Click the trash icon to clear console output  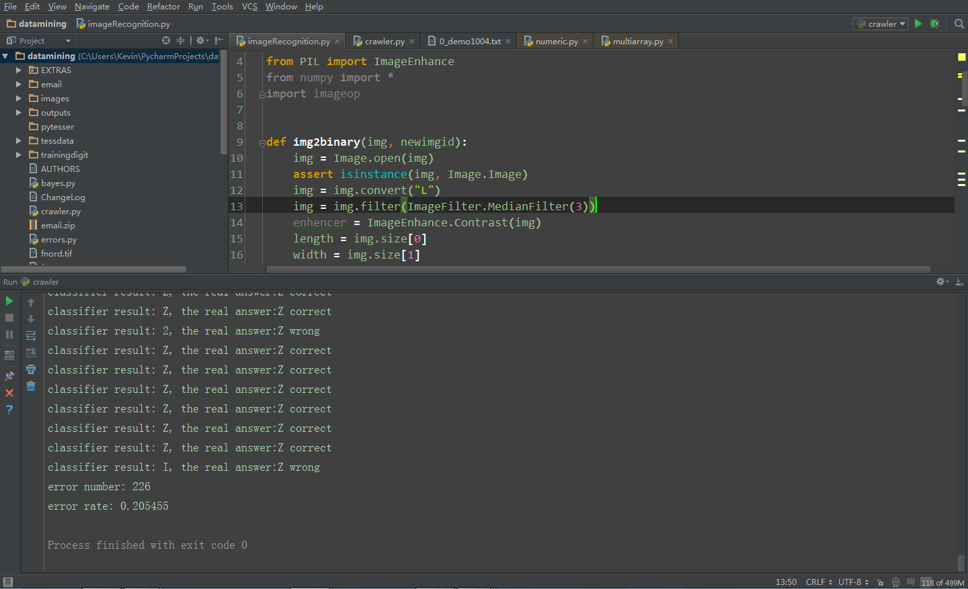pos(31,386)
